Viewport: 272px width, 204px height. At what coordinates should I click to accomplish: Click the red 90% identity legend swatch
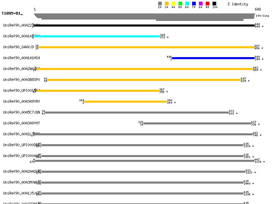point(207,3)
